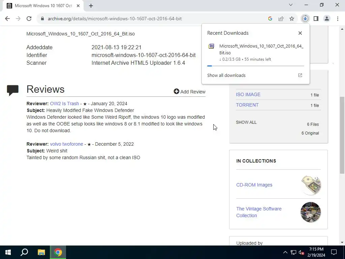345x259 pixels.
Task: Click the CD-ROM Images thumbnail
Action: [x=311, y=185]
